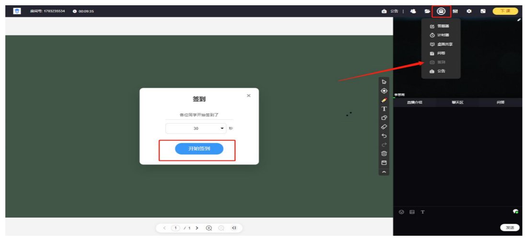
Task: Click the page number 1 field
Action: 176,228
